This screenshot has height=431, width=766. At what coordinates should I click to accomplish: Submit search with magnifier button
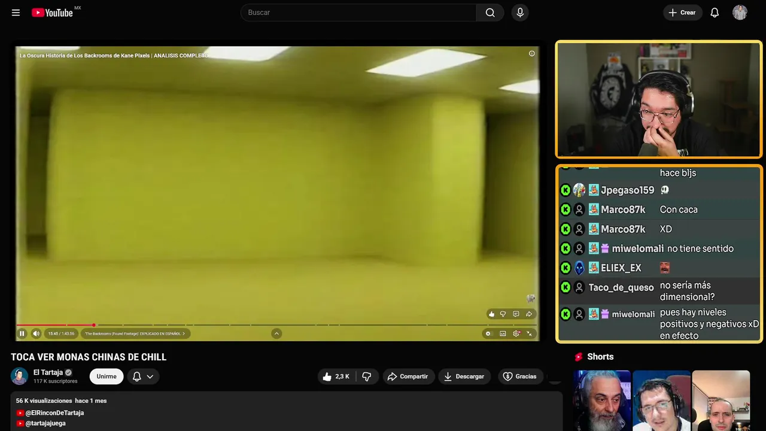tap(490, 13)
